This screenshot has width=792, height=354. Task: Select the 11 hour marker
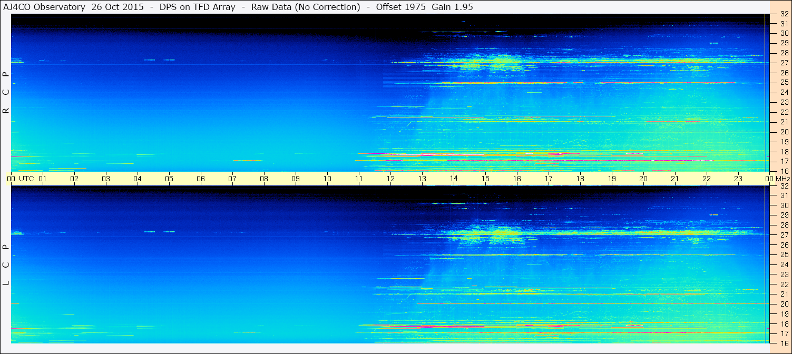[359, 179]
